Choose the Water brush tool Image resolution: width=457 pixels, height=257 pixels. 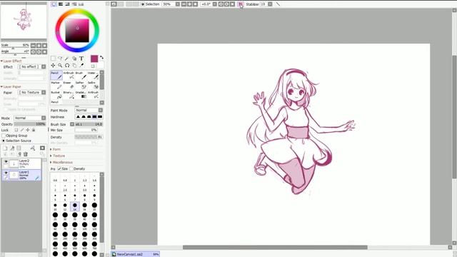(x=94, y=75)
